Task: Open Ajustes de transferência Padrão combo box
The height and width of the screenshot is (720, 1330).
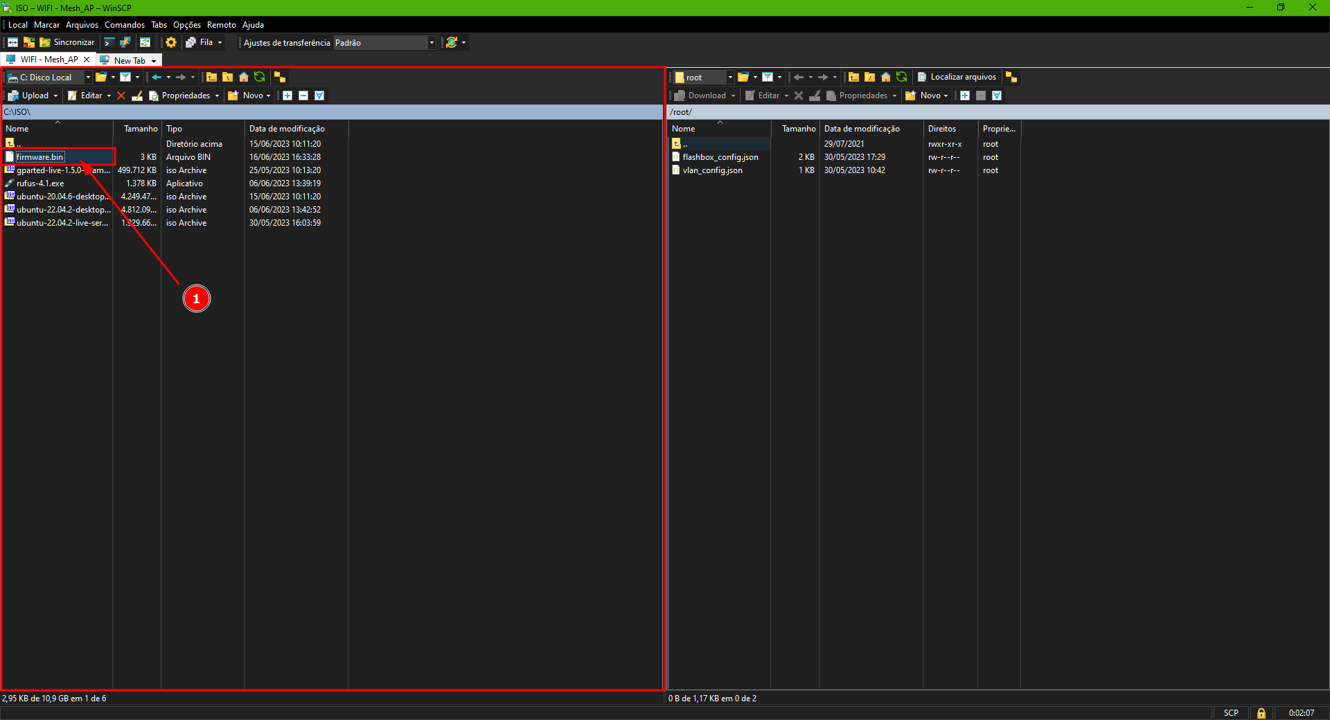Action: [x=384, y=42]
